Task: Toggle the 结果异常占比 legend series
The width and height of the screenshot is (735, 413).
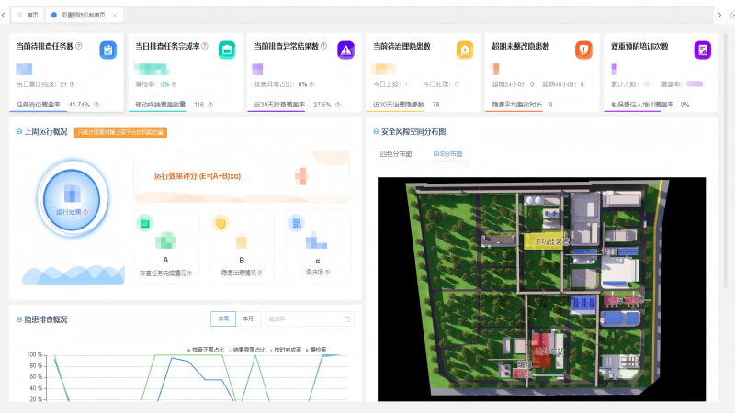Action: click(247, 350)
